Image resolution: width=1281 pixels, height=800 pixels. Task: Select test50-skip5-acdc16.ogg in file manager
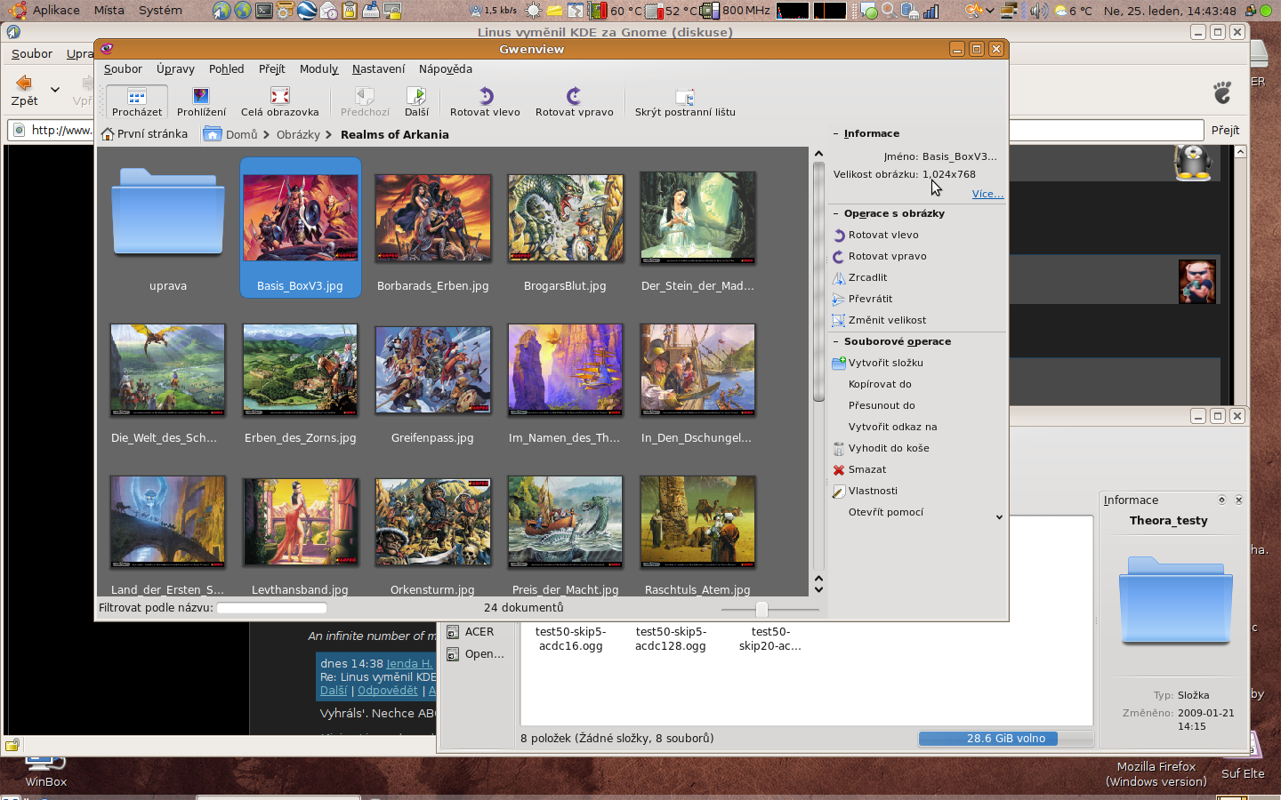tap(571, 639)
